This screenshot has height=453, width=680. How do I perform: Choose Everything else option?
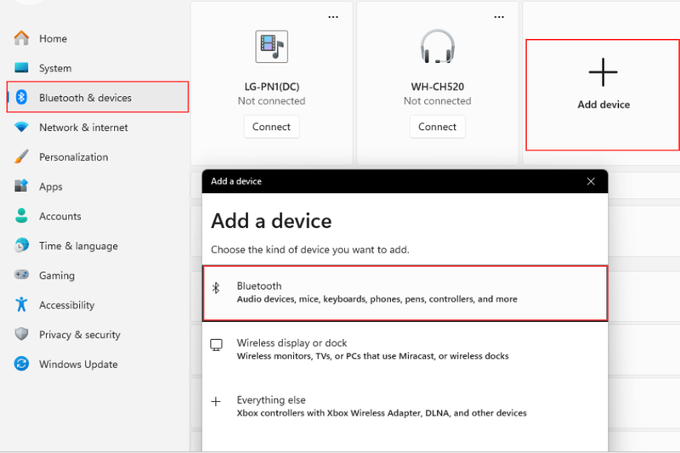(x=405, y=406)
